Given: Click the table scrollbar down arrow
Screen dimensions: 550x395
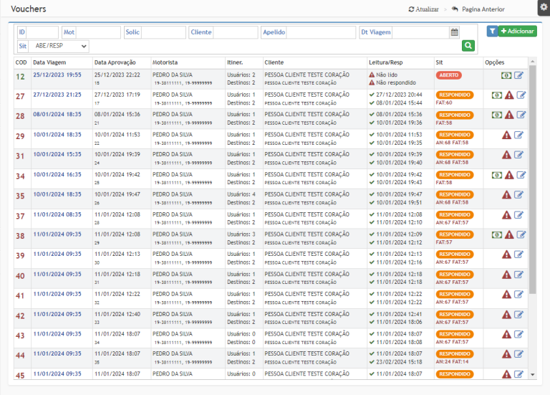Looking at the screenshot, I should 532,374.
